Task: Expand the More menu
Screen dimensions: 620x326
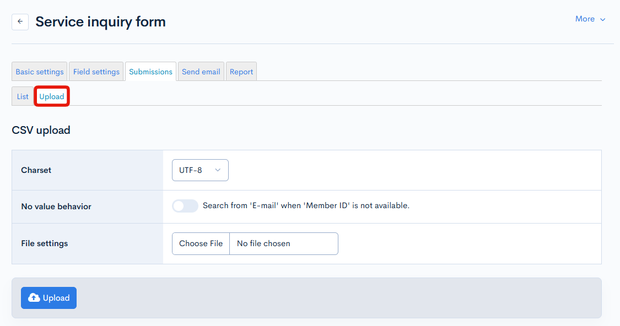Action: point(585,19)
